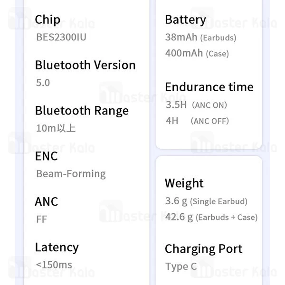Viewport: 285px width, 285px height.
Task: Select the 400mAh (Case) line
Action: pyautogui.click(x=197, y=53)
